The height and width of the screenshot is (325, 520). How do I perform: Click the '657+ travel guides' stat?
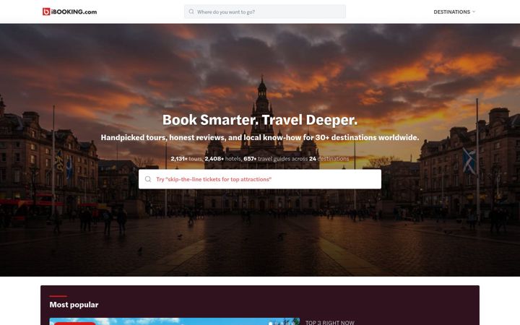[x=275, y=159]
